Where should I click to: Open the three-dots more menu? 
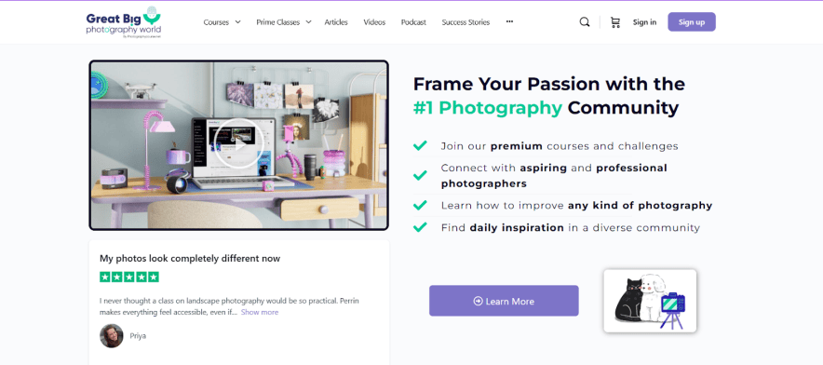[x=509, y=21]
